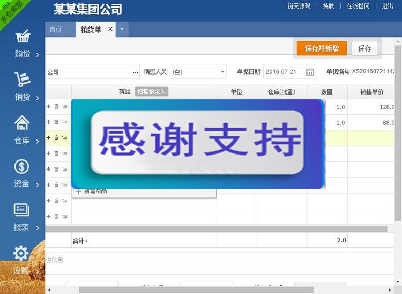This screenshot has width=402, height=294.
Task: Click the 某某集团公司 title
Action: (x=88, y=10)
